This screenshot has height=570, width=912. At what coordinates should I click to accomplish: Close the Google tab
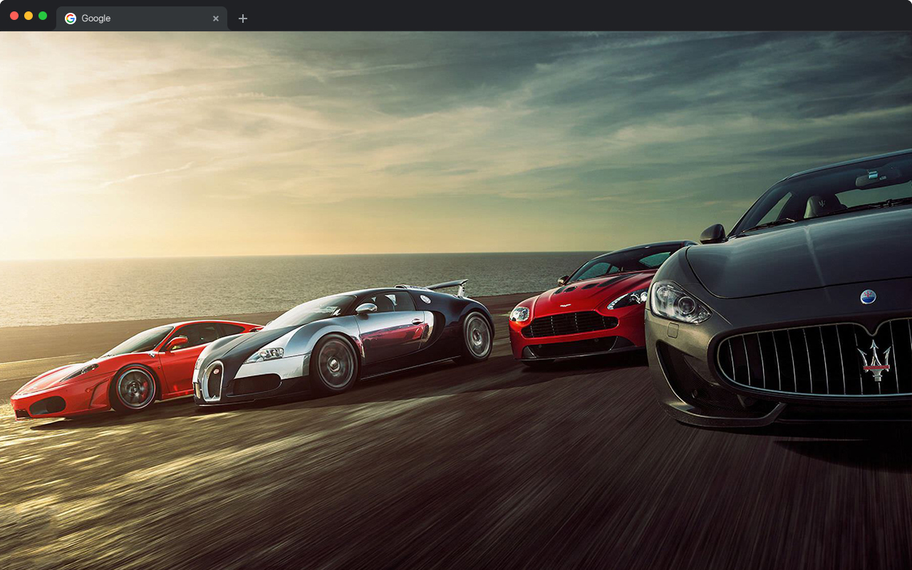[216, 19]
